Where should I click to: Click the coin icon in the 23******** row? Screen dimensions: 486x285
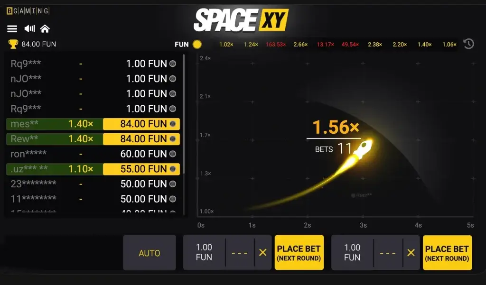(x=173, y=184)
